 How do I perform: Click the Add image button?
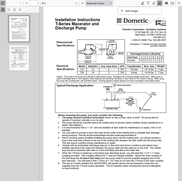pos(129,11)
